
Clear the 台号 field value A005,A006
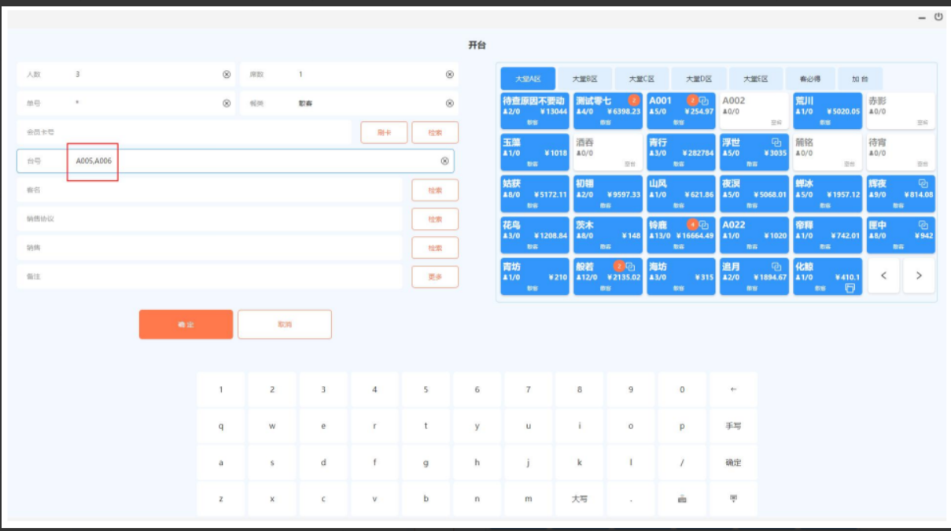coord(444,161)
